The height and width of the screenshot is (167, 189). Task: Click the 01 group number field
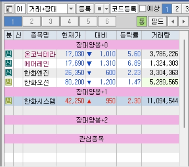tap(20, 9)
